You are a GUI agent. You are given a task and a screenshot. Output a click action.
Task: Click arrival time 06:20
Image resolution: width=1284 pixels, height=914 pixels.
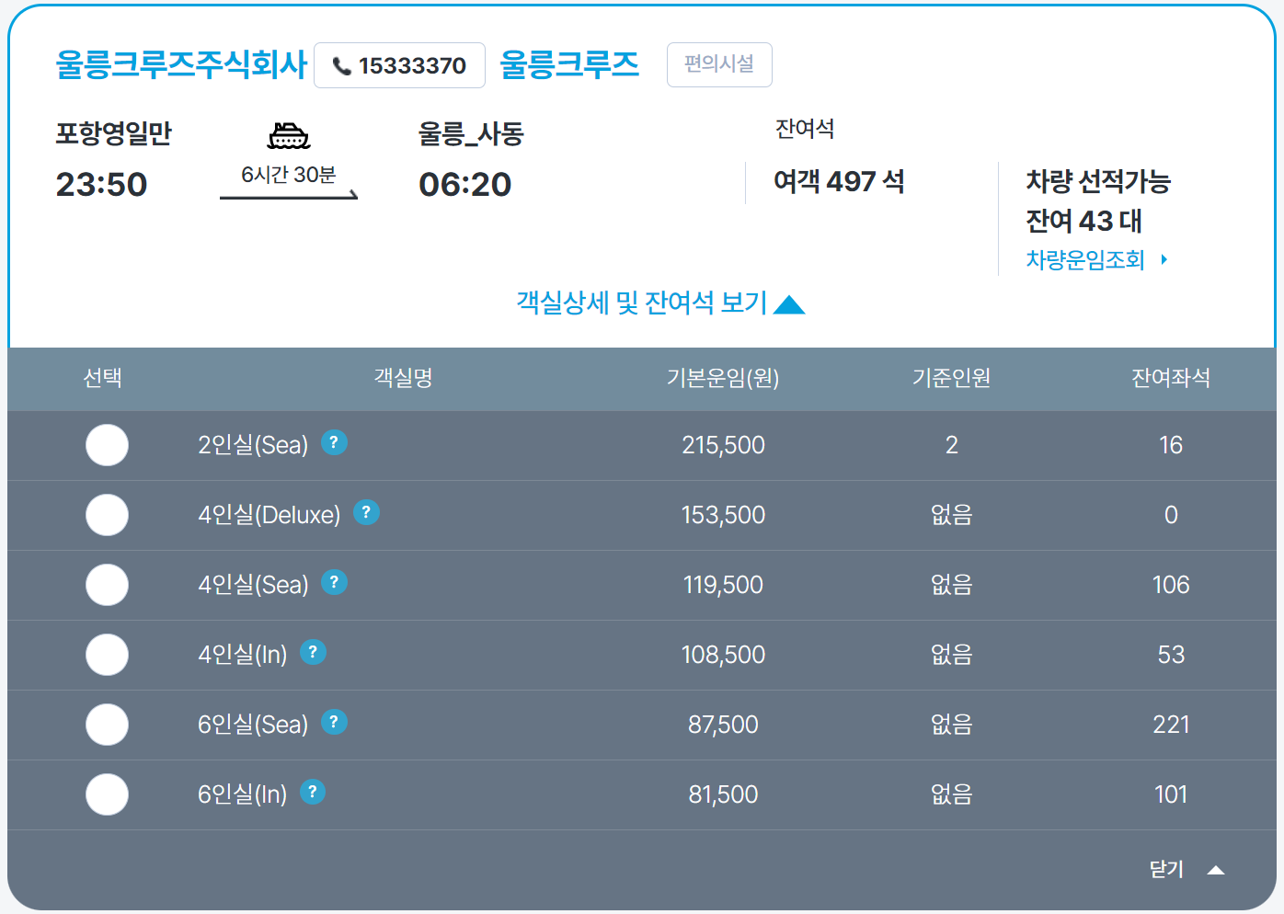(464, 184)
